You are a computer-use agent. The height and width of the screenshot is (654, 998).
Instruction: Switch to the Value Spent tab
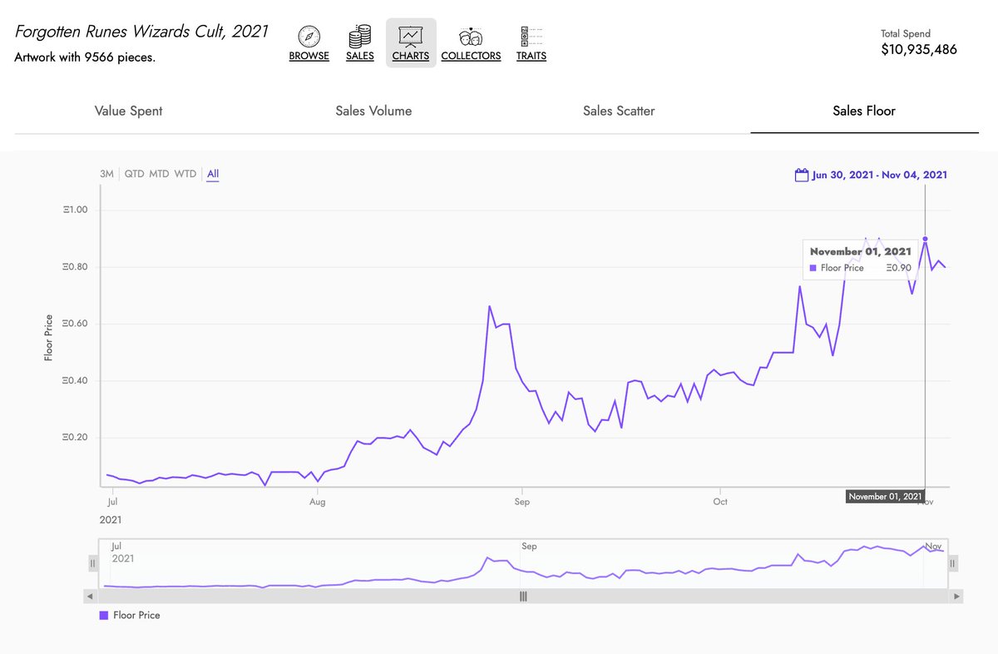[x=129, y=111]
